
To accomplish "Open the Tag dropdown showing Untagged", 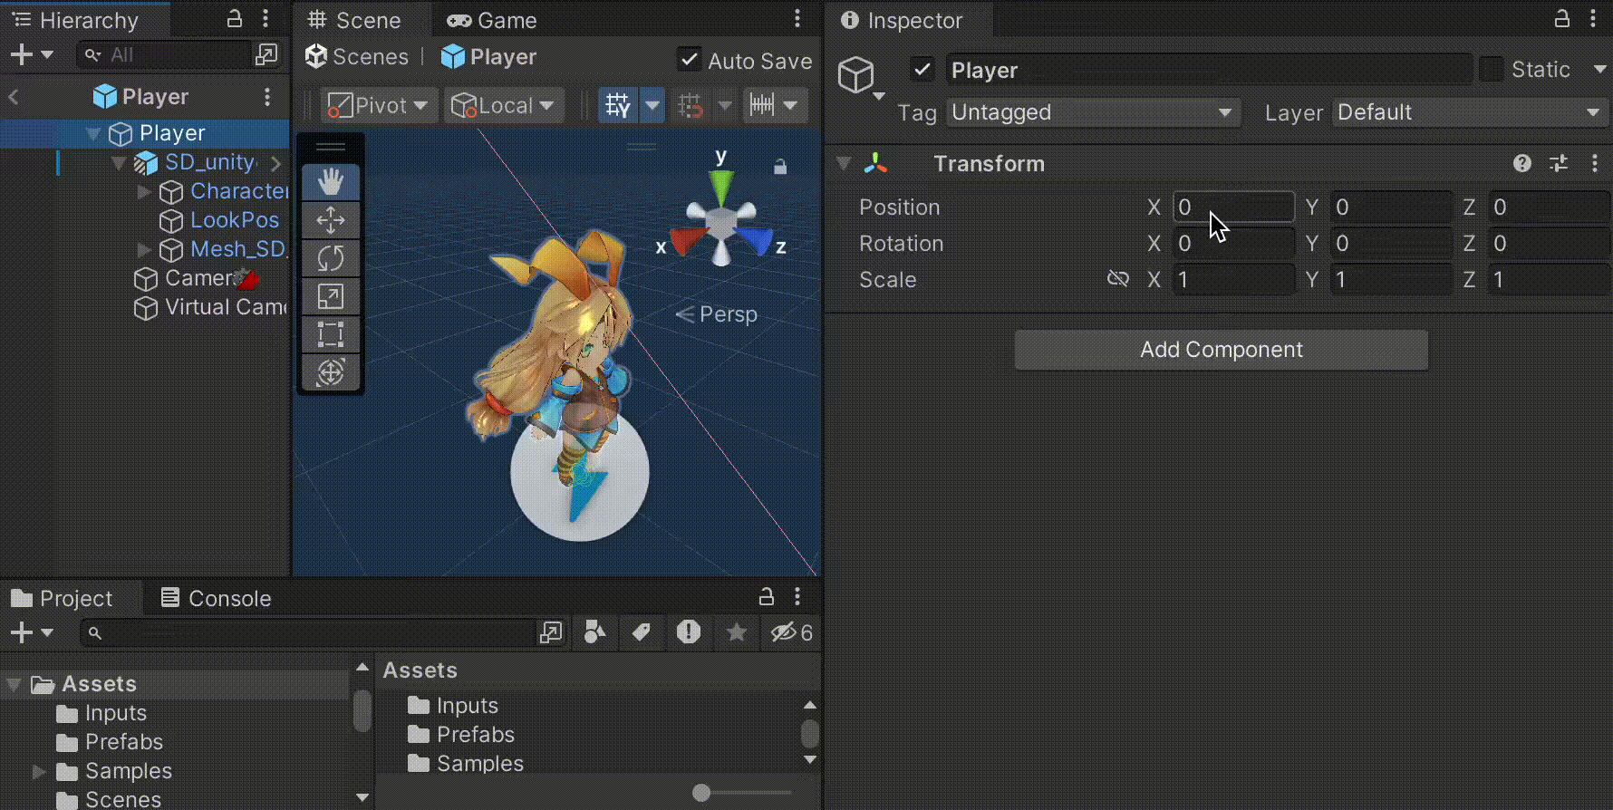I will 1092,112.
